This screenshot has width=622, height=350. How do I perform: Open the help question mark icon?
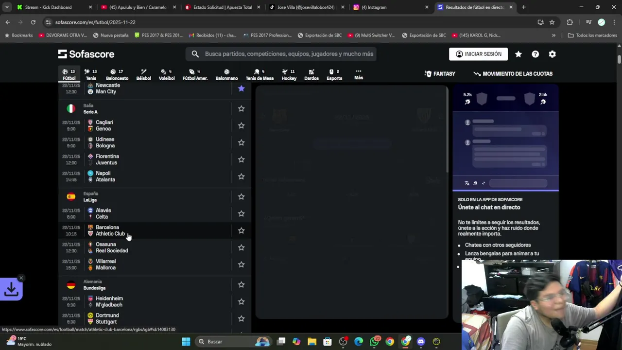[x=535, y=54]
